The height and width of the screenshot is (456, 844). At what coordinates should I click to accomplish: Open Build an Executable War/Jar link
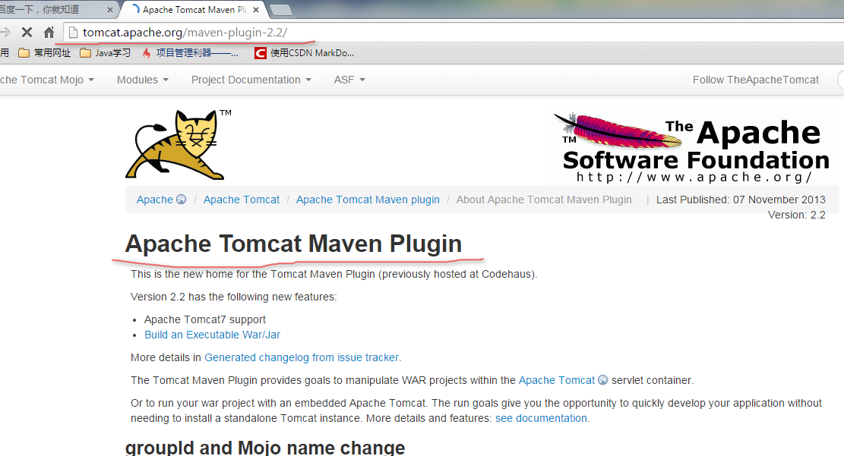(x=212, y=335)
